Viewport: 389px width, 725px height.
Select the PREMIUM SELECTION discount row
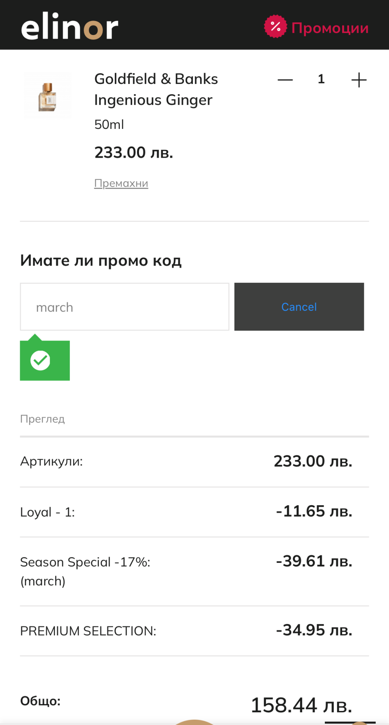[x=194, y=630]
